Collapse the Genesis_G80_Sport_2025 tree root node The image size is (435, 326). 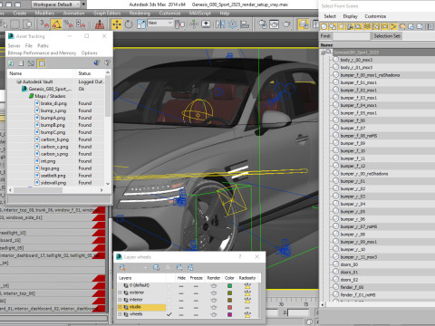point(324,53)
